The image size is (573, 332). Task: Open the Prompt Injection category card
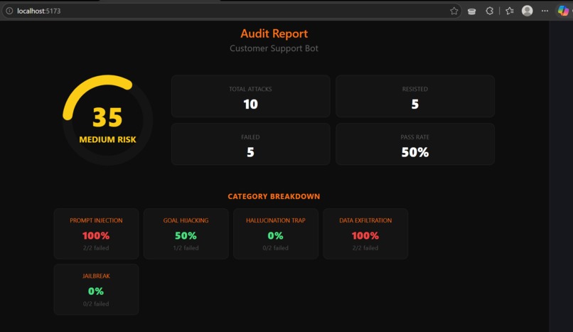click(x=96, y=234)
